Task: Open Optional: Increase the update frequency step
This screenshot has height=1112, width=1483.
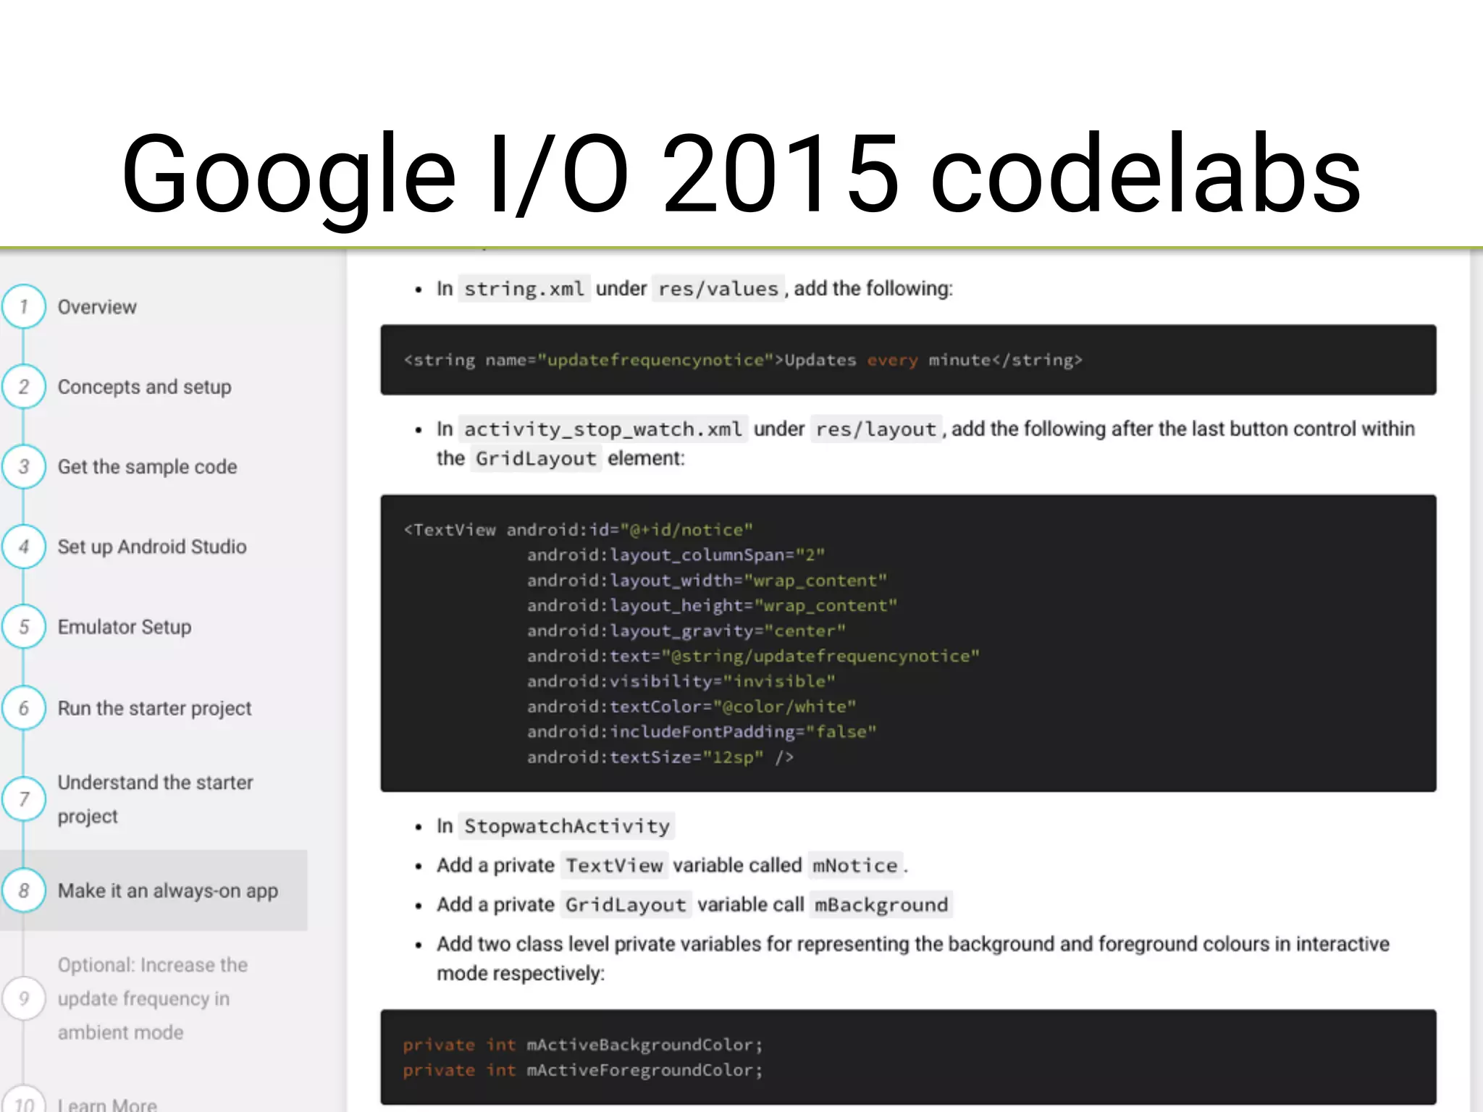Action: tap(153, 998)
